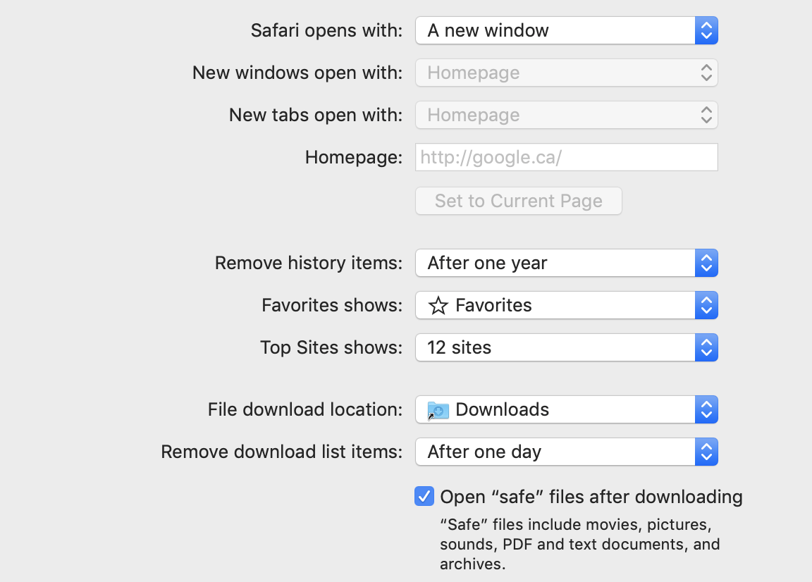Click the Downloads folder icon
The image size is (812, 582).
tap(438, 410)
